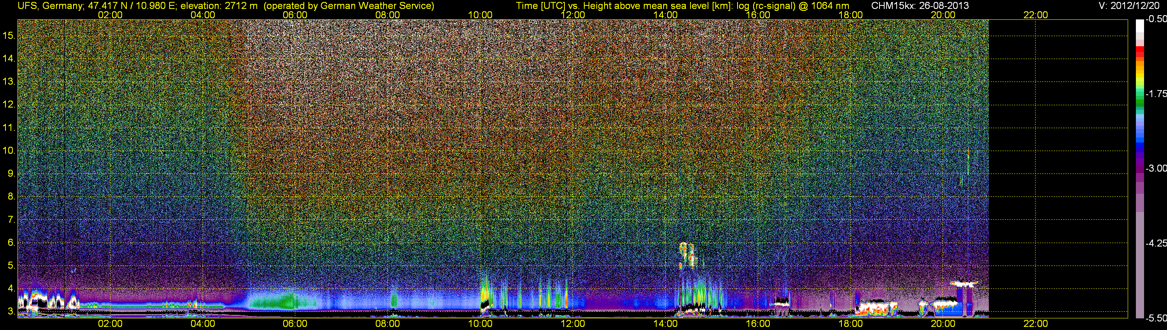Click the "13." height axis label

pos(9,82)
